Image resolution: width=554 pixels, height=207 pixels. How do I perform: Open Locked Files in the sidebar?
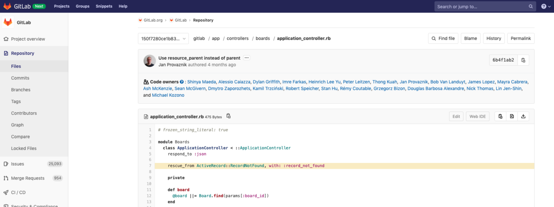(x=24, y=149)
